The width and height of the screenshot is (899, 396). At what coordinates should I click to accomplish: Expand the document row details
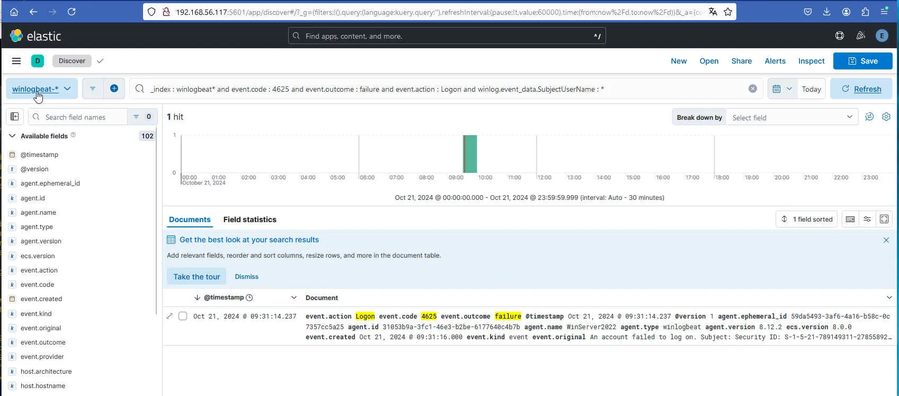coord(170,316)
